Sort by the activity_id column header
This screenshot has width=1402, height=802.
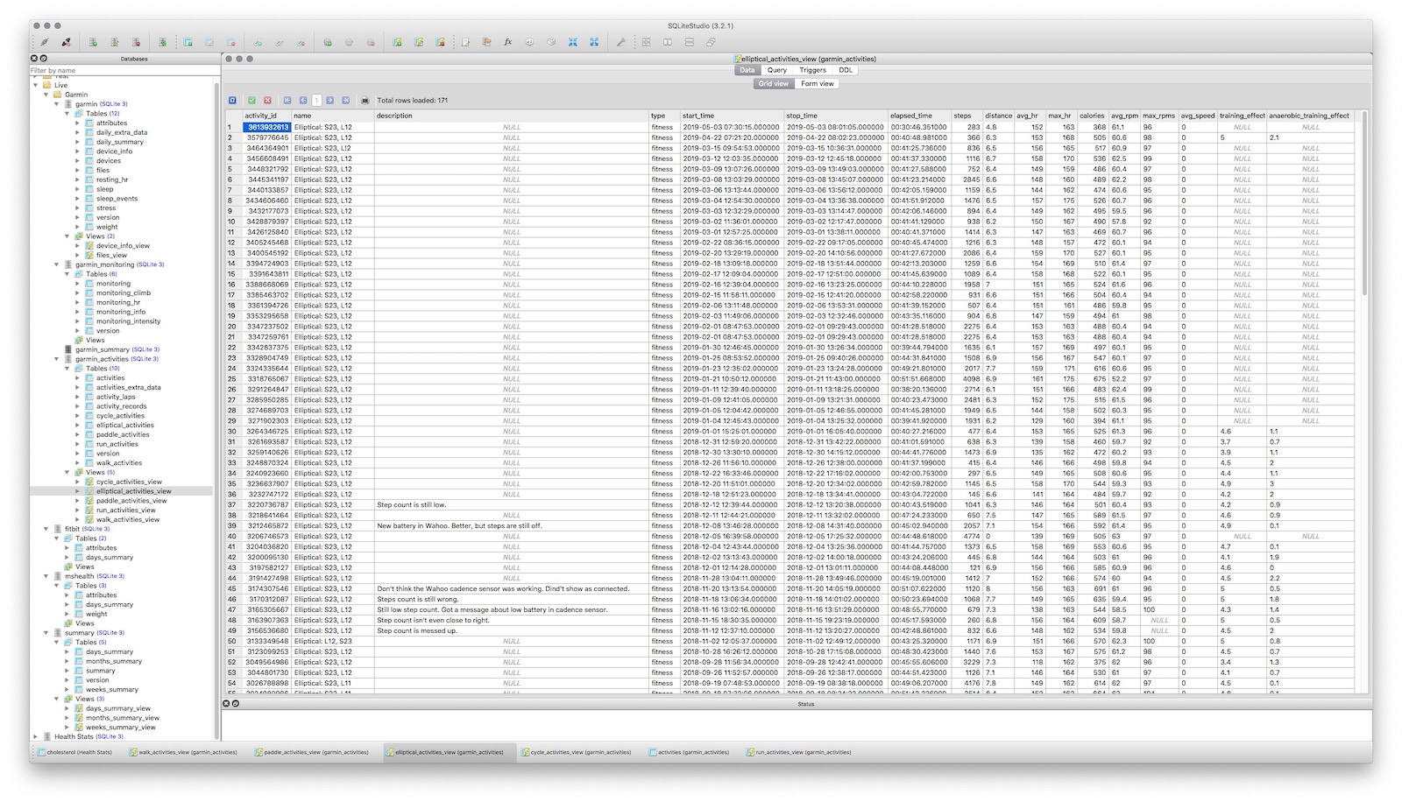click(266, 116)
